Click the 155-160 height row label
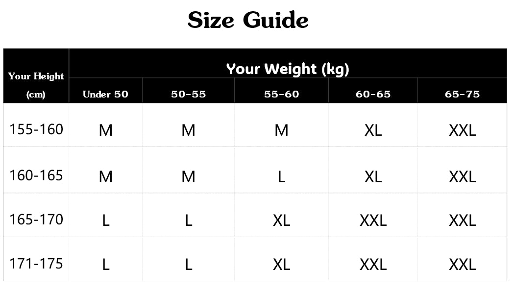The height and width of the screenshot is (293, 513). [x=36, y=129]
